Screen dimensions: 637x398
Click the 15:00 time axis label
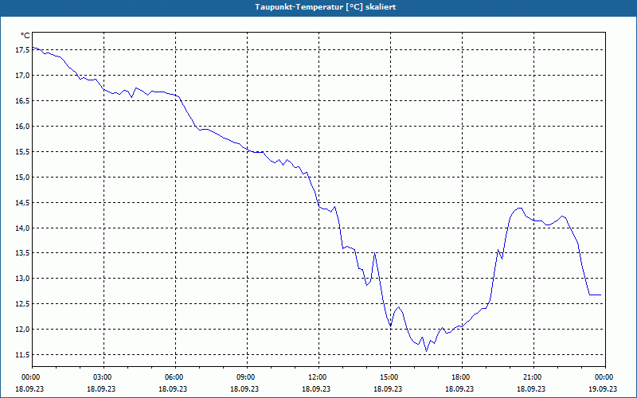point(390,377)
